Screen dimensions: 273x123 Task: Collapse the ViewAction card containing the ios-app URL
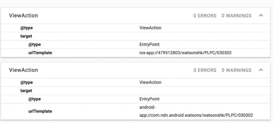point(261,15)
